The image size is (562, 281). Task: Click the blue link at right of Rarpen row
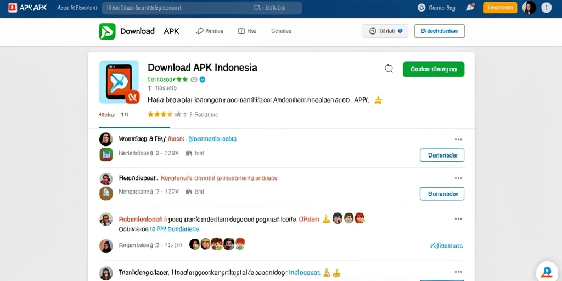tap(446, 246)
